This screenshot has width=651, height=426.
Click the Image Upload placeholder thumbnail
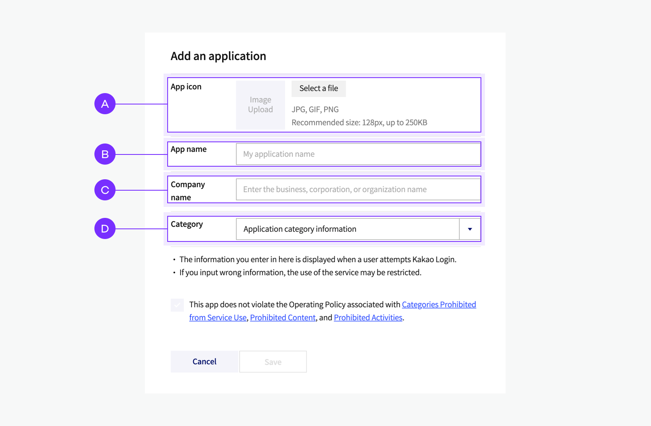(260, 105)
